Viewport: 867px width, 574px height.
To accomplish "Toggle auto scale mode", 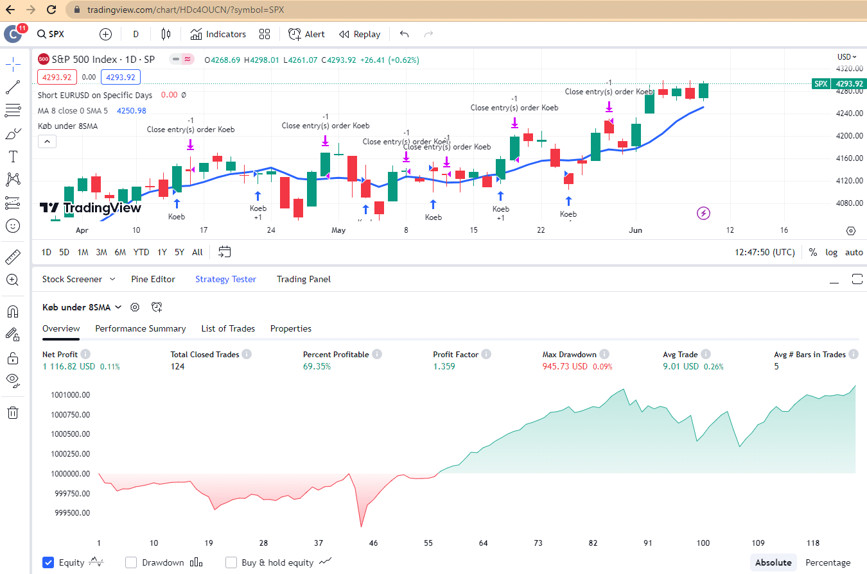I will point(854,252).
